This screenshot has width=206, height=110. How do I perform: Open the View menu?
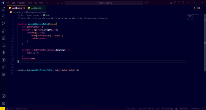(30, 3)
